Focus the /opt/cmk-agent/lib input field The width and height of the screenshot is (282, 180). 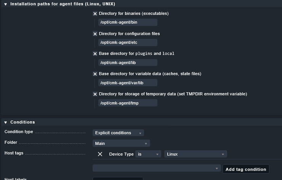tap(128, 63)
